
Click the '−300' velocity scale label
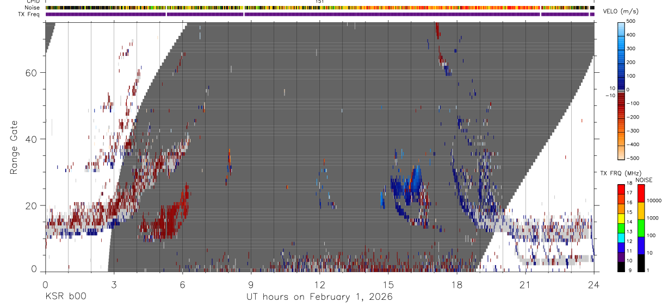pyautogui.click(x=633, y=130)
